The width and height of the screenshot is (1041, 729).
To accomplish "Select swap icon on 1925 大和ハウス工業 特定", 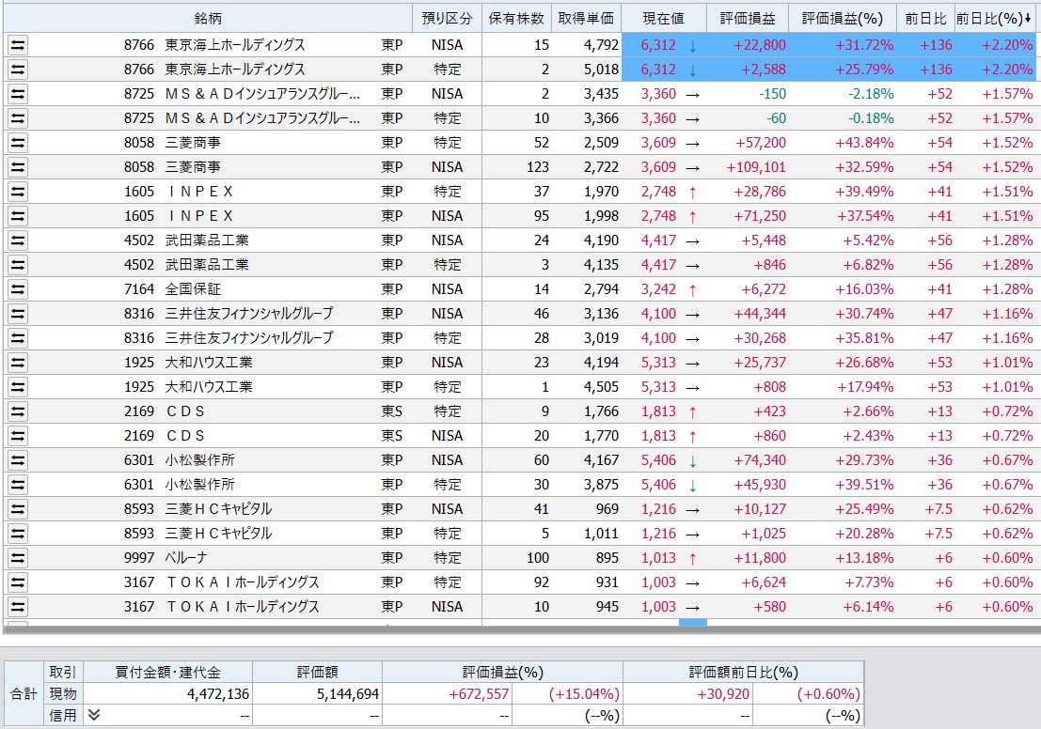I will tap(18, 387).
